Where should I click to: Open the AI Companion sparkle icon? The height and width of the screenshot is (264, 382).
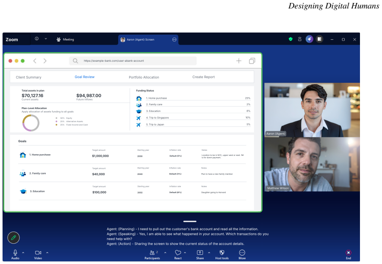310,39
